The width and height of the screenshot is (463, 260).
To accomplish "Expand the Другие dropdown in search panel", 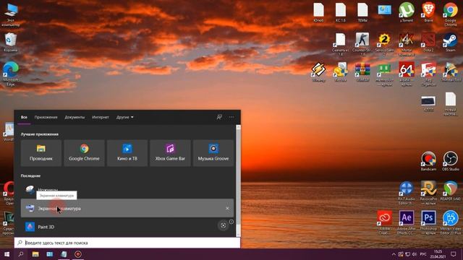I will [x=124, y=117].
